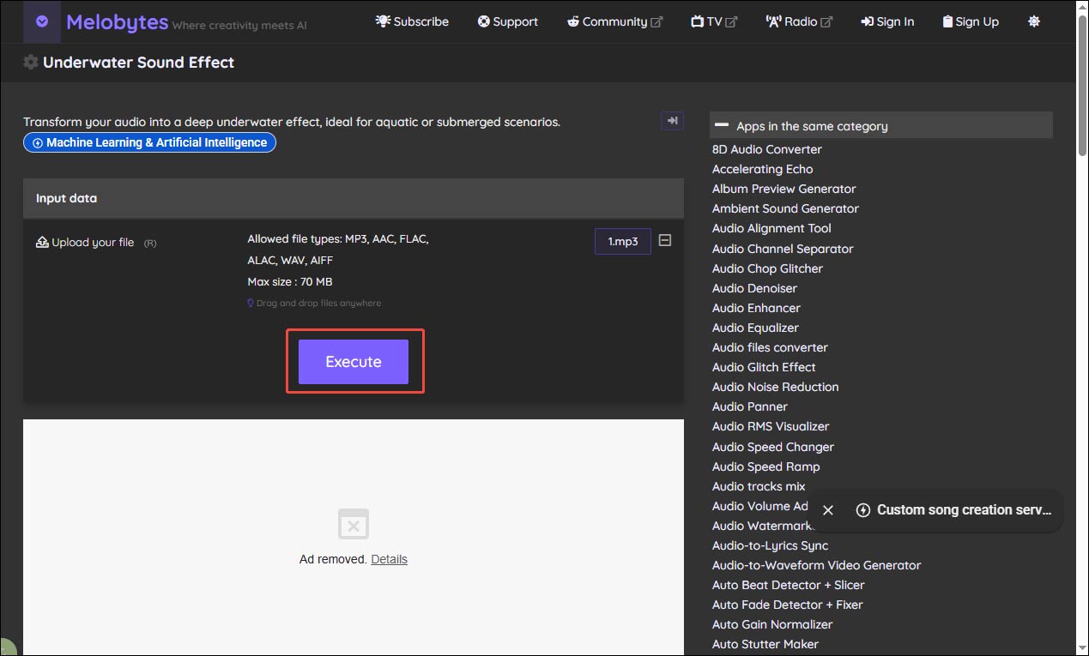Select Audio Denoiser from the category list

pos(753,288)
